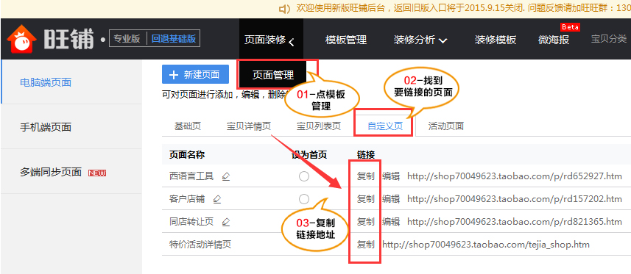Click the announcement speaker icon
Screen dimensions: 631x274
(x=285, y=8)
